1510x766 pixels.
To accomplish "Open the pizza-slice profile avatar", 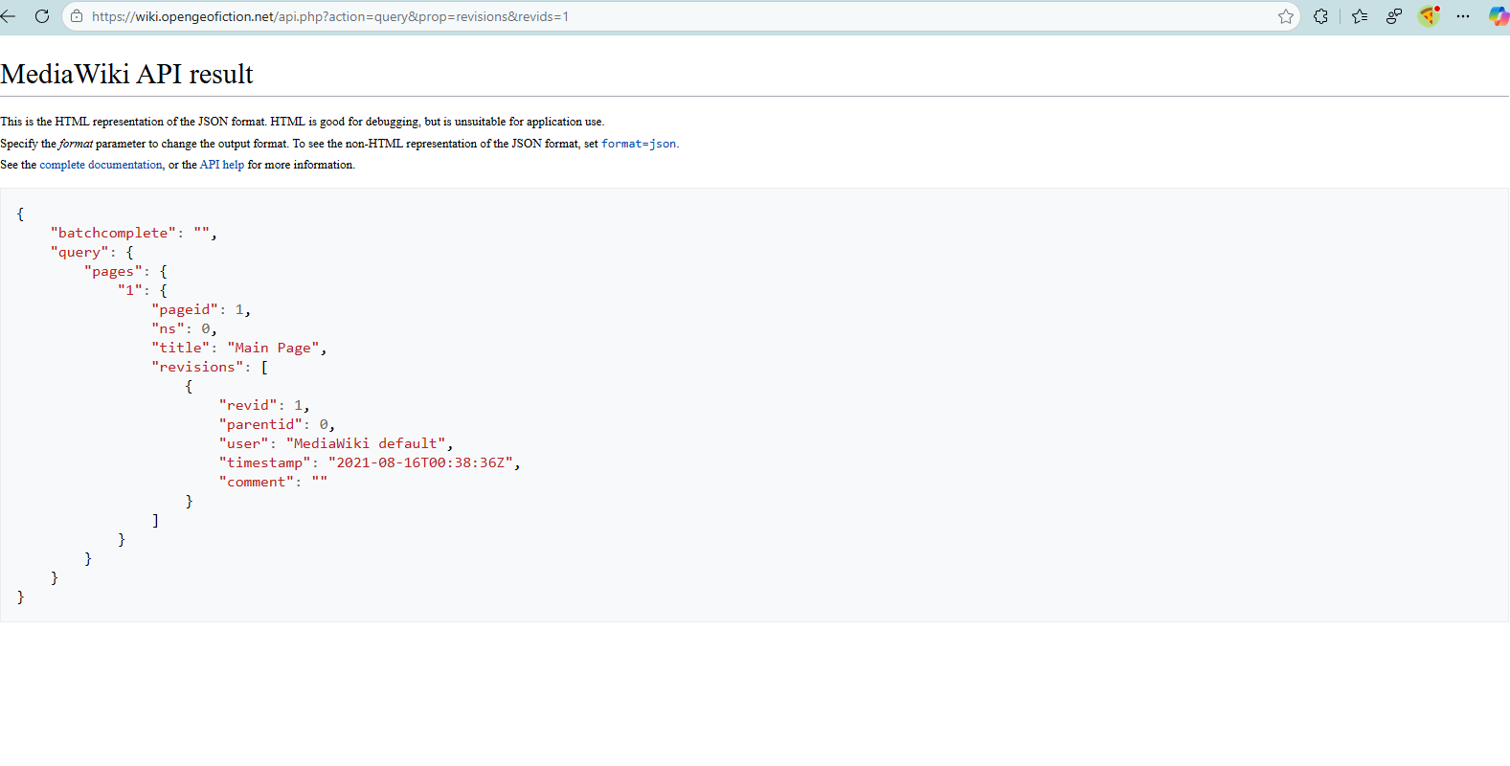I will [x=1430, y=16].
